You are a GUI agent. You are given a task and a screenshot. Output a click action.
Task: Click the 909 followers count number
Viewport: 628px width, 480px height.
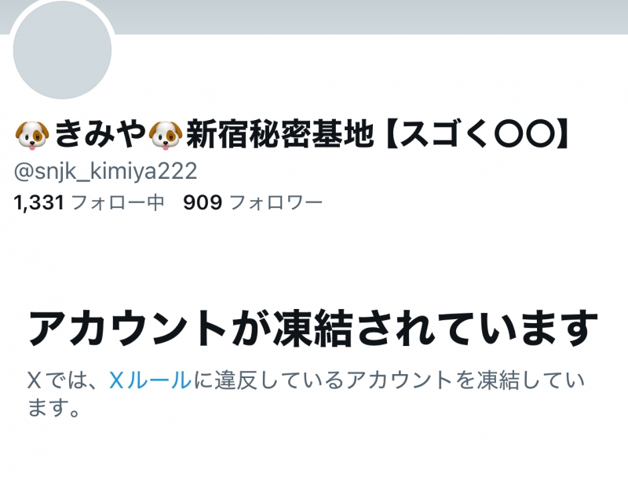pos(203,202)
